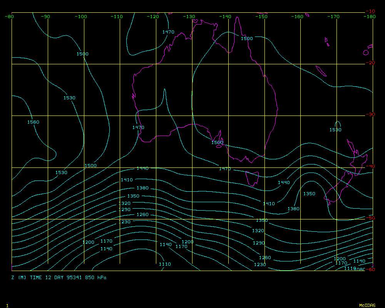
Task: Select the 1470 label near top center
Action: click(168, 32)
